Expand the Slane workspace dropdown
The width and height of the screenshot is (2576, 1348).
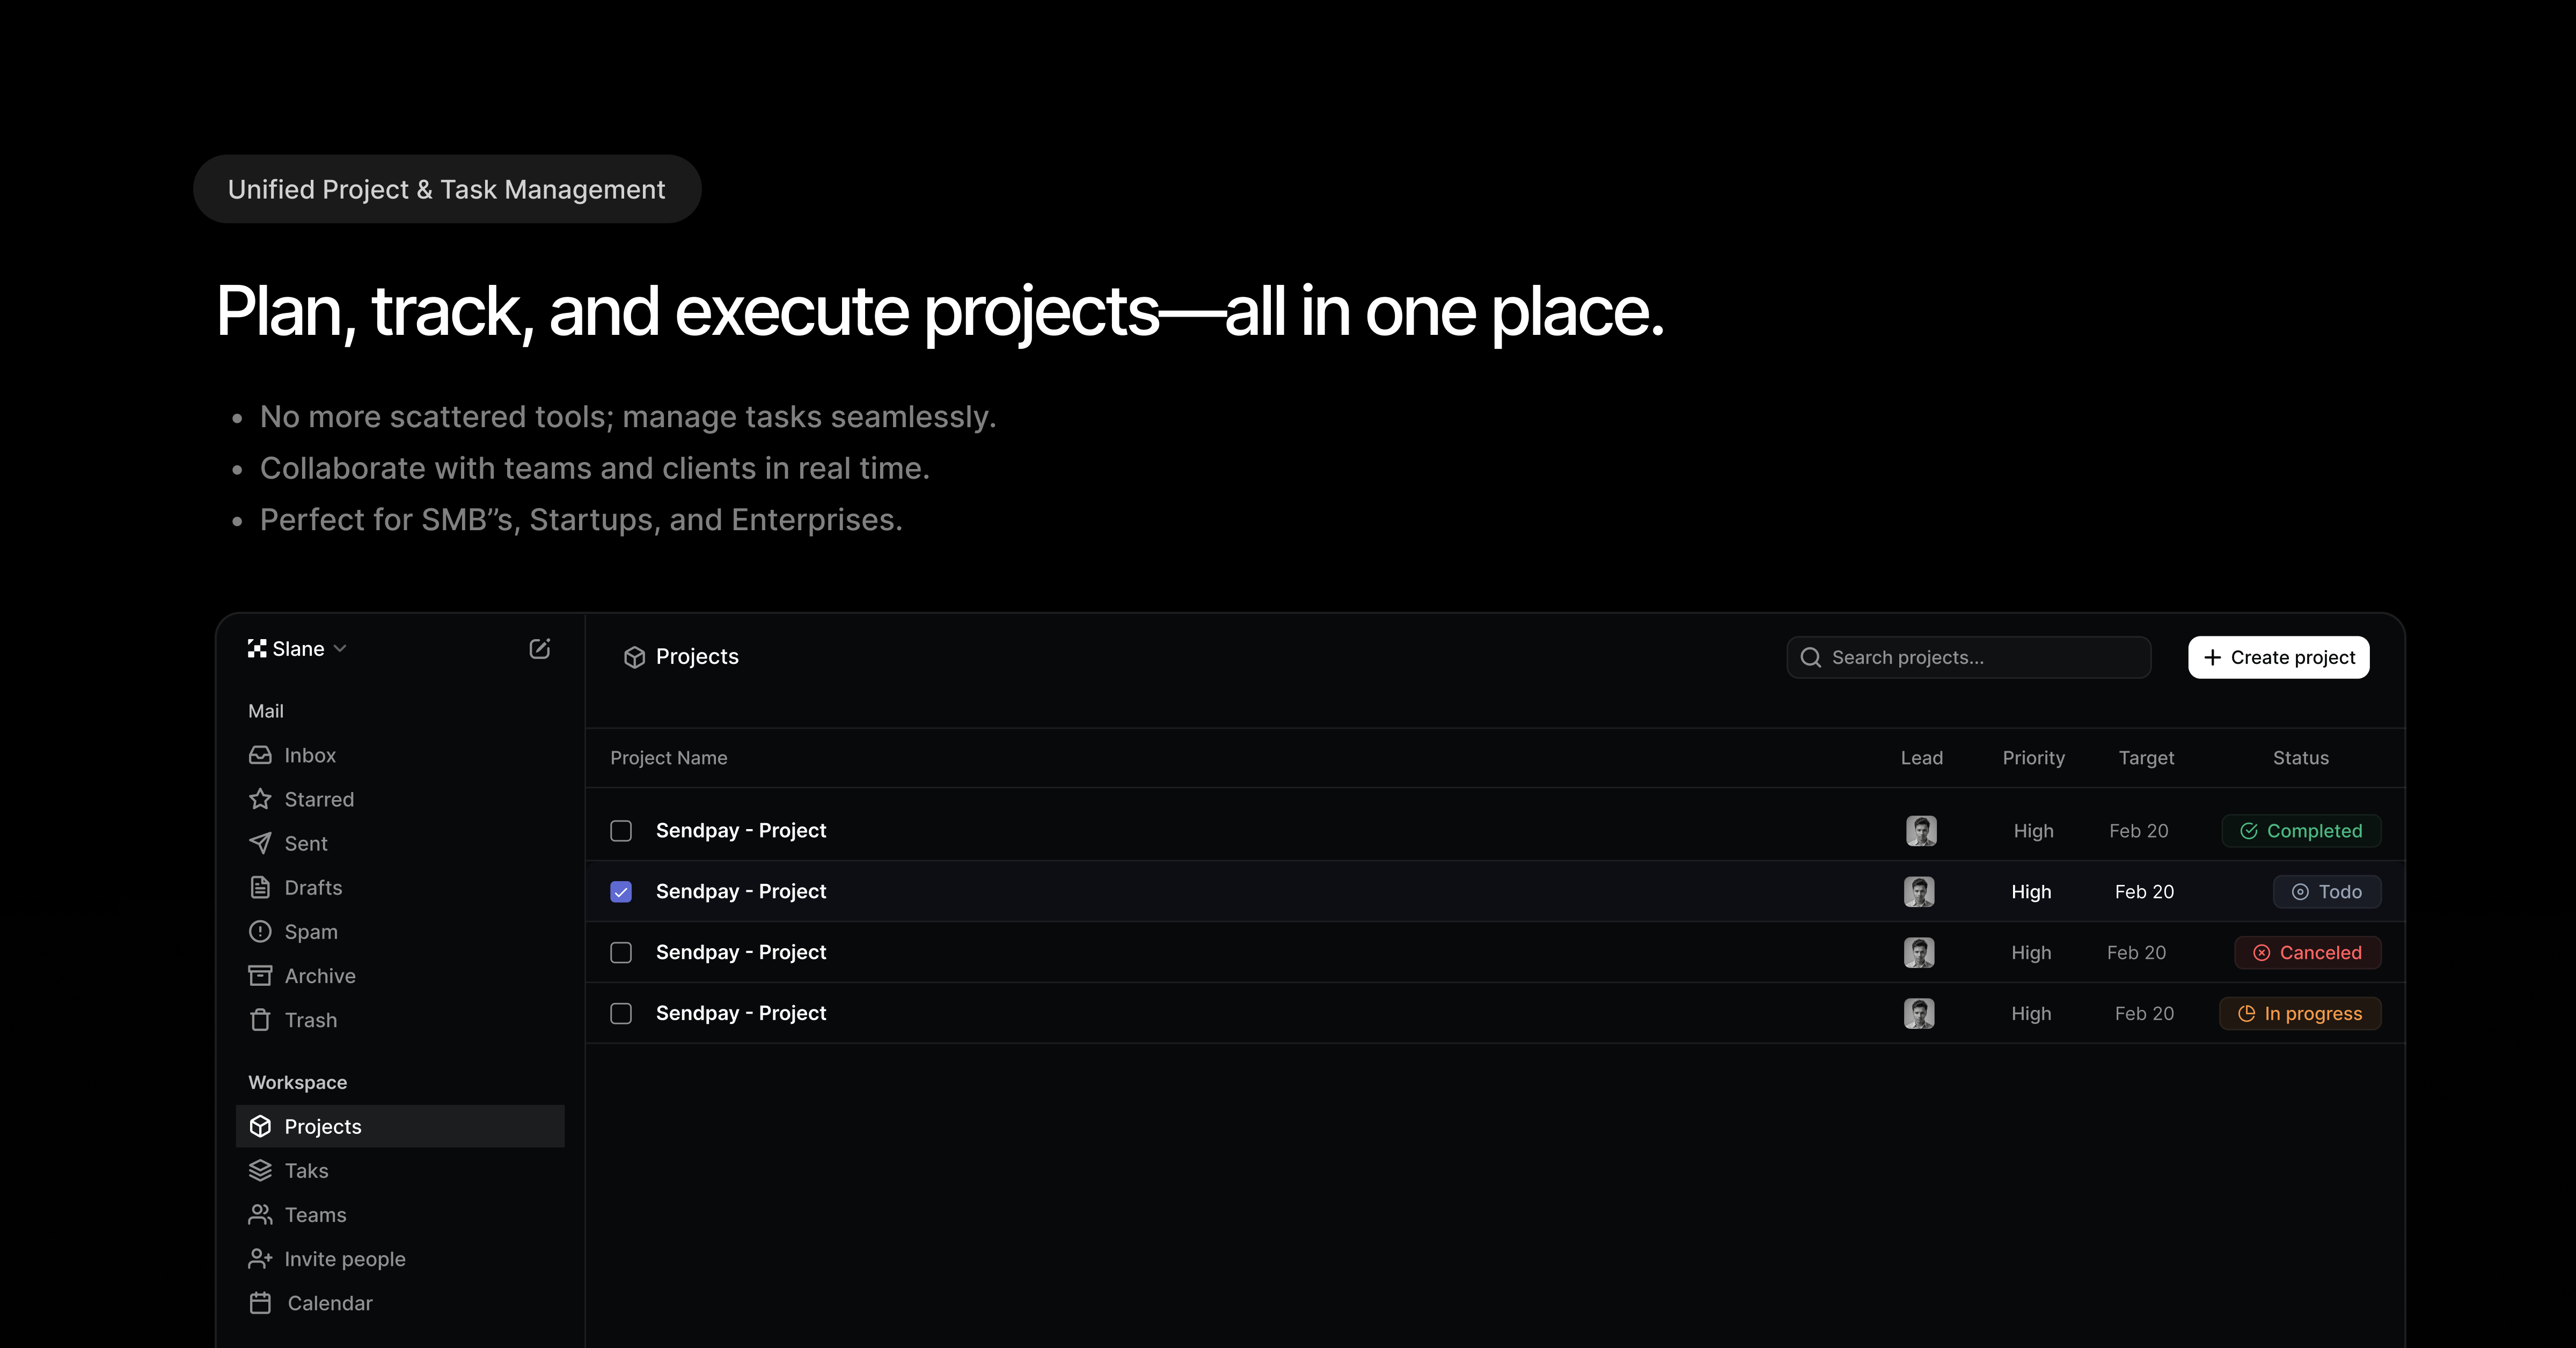[x=298, y=649]
